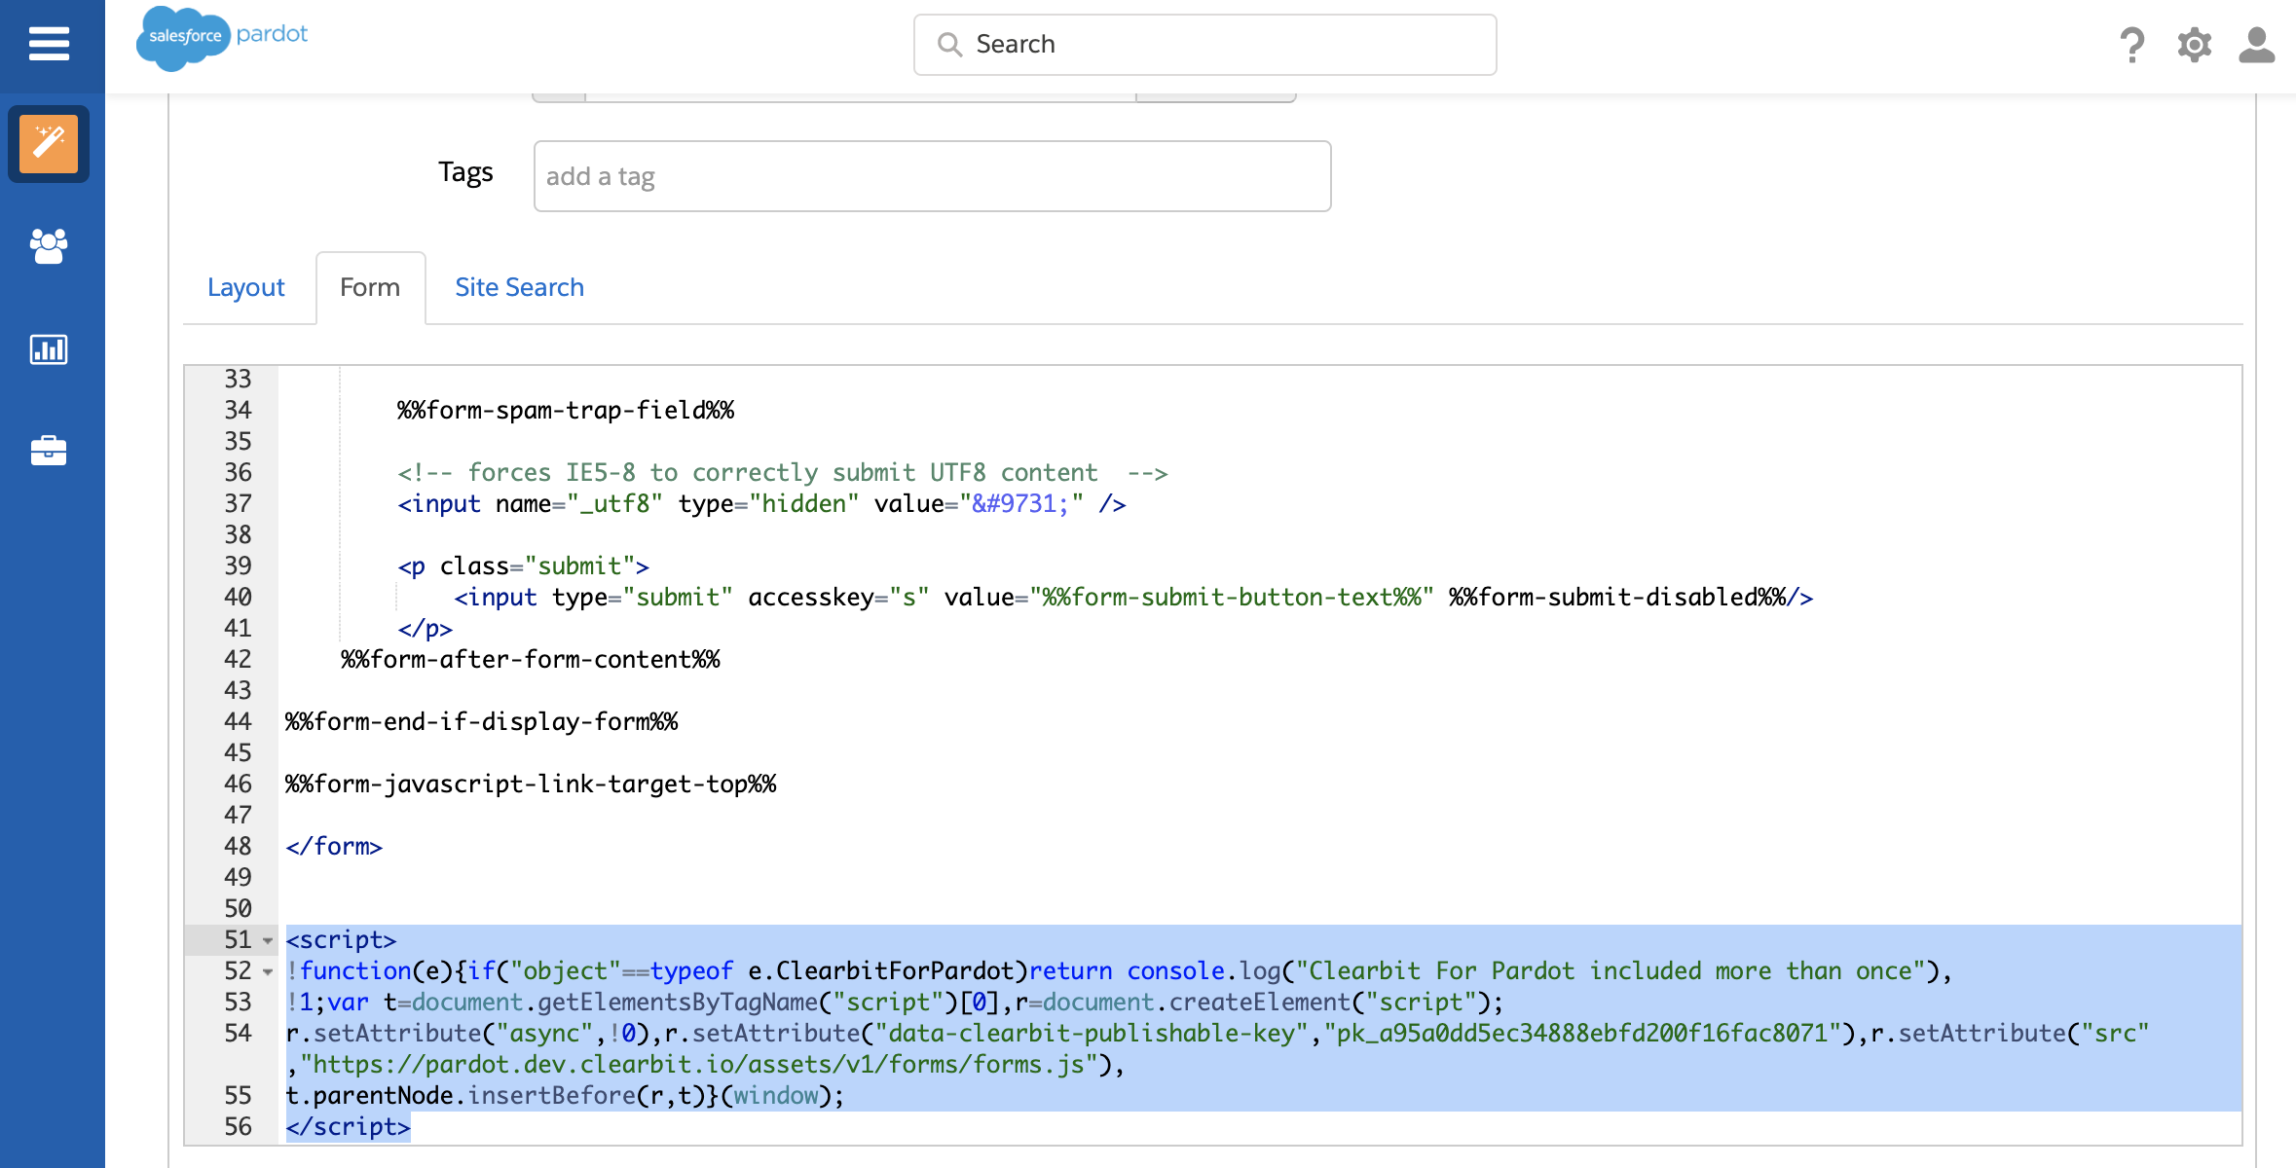Click the %%form-end-if-display-form%% line
This screenshot has width=2296, height=1168.
(482, 721)
